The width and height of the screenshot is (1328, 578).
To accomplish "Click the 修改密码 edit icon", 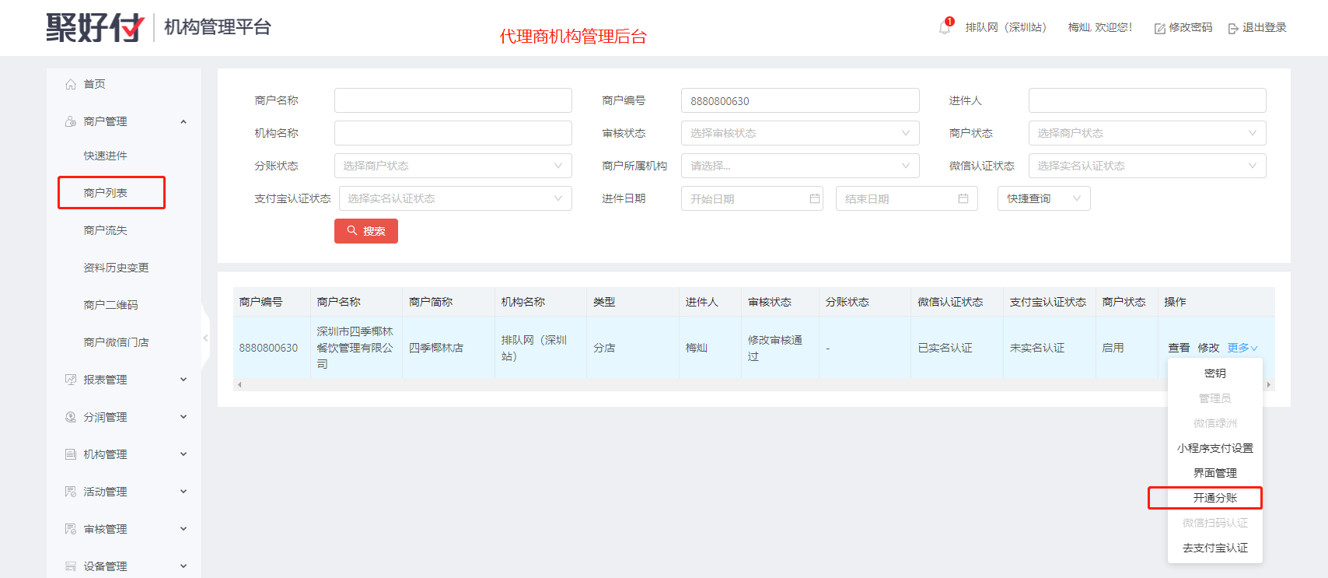I will pyautogui.click(x=1159, y=29).
